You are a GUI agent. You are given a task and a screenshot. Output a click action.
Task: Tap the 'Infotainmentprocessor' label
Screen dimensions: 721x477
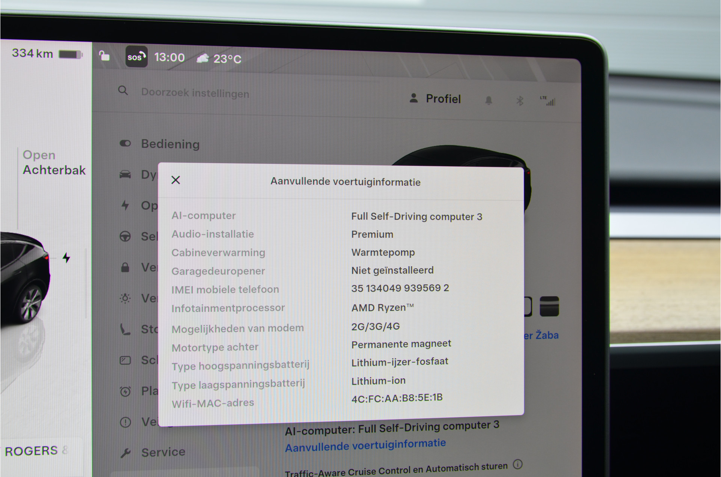228,308
